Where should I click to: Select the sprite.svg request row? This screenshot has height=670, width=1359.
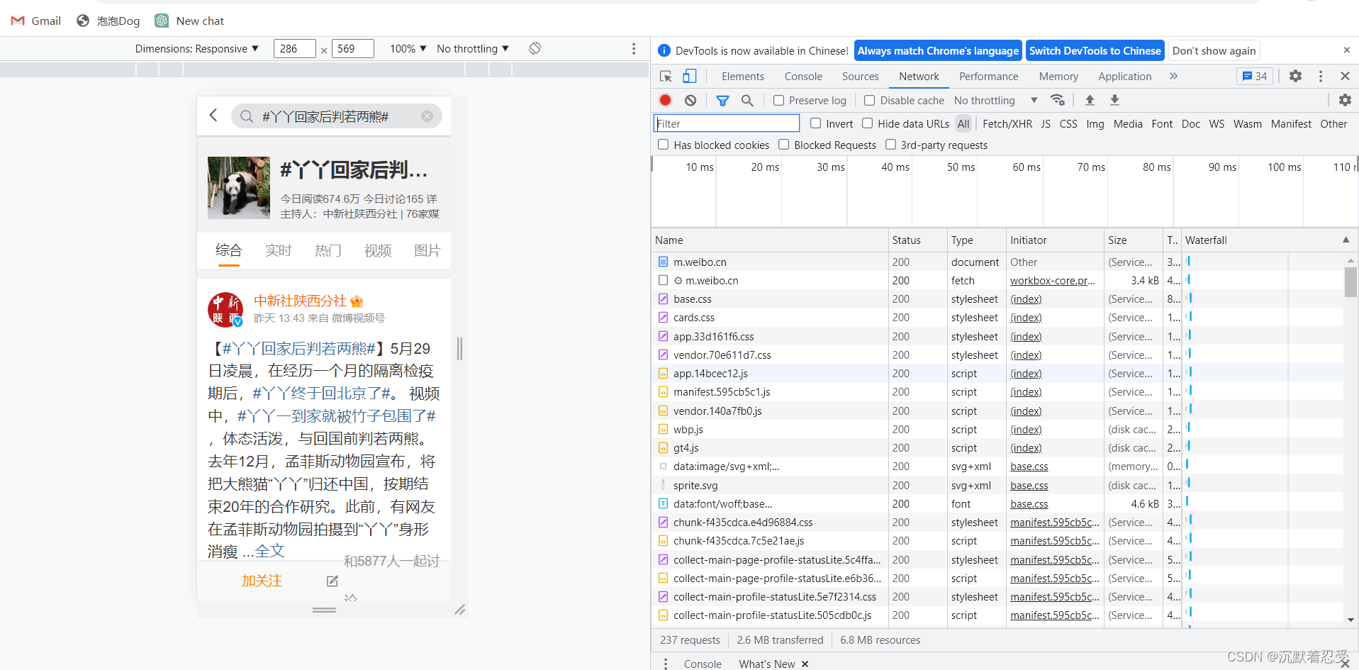[997, 485]
